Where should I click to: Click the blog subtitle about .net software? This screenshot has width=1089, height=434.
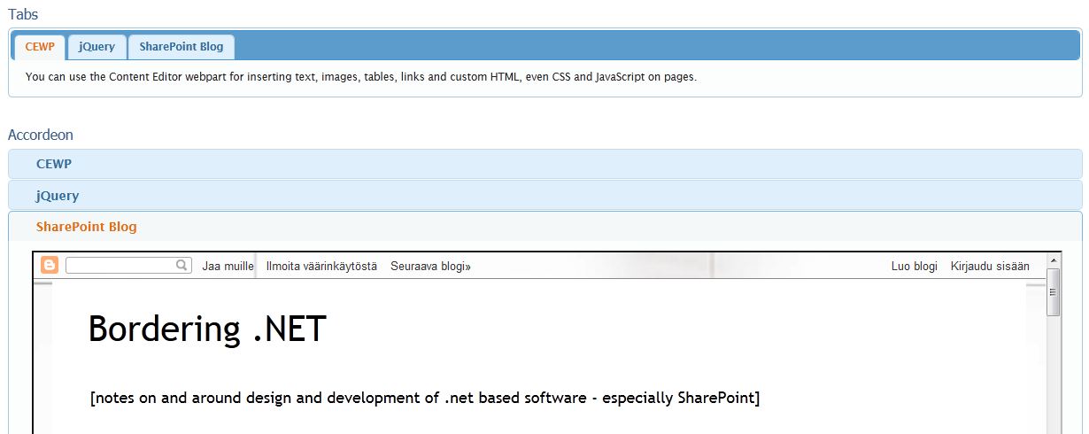click(425, 398)
